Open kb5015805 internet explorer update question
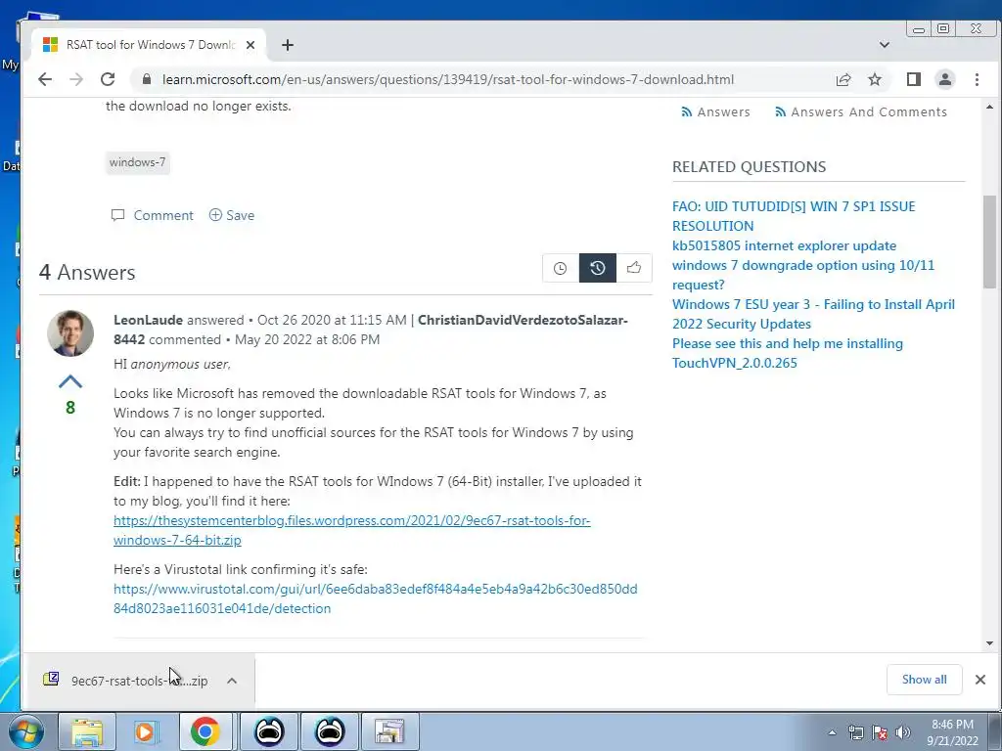This screenshot has width=1002, height=751. [x=784, y=245]
